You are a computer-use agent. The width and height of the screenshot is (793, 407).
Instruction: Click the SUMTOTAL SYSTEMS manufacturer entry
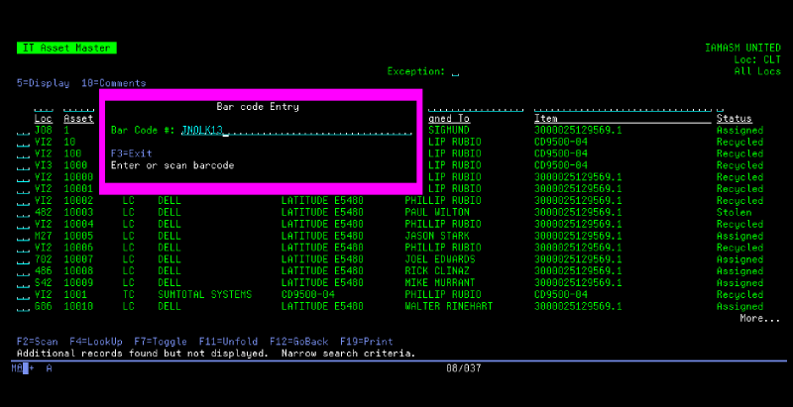(x=204, y=295)
